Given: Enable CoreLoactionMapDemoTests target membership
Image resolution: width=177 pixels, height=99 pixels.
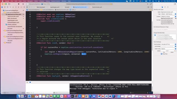Looking at the screenshot, I should click(x=155, y=37).
